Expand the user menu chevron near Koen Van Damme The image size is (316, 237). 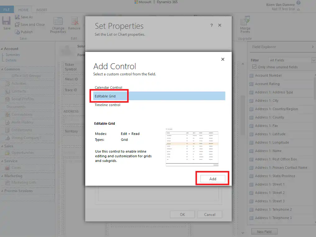tap(298, 9)
